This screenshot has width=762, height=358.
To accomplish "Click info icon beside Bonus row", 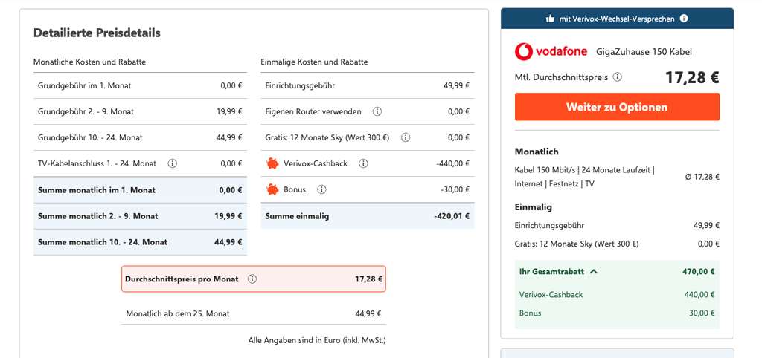I will point(321,189).
